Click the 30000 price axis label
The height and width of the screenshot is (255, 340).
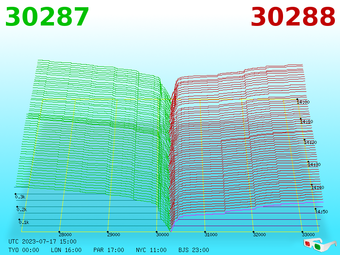[163, 235]
